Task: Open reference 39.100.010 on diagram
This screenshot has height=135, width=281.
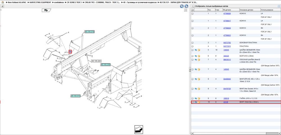Action: 75,96
